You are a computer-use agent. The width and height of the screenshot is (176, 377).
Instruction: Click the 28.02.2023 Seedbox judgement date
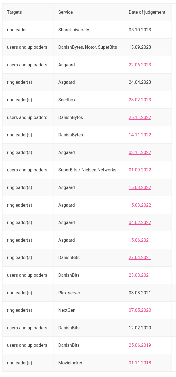[x=140, y=100]
